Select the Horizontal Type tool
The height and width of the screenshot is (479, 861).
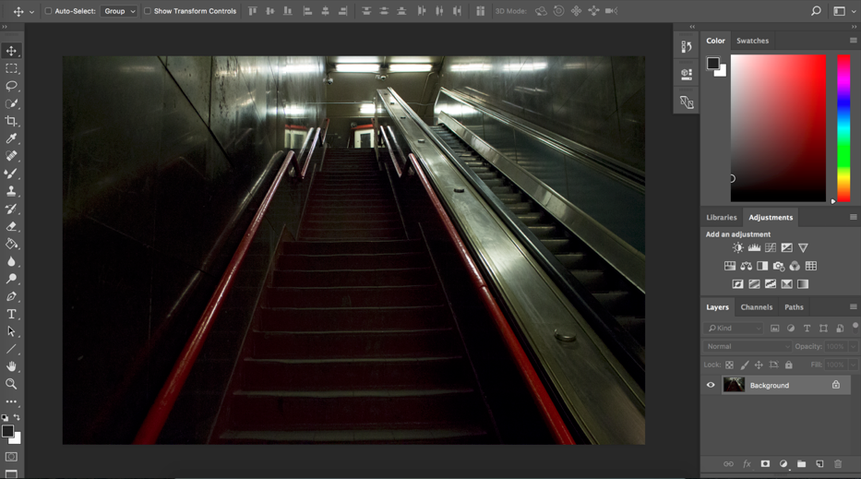tap(11, 314)
